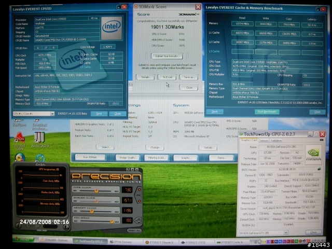This screenshot has width=332, height=249.
Task: Click Graphs button in 3DMark06
Action: click(x=186, y=158)
